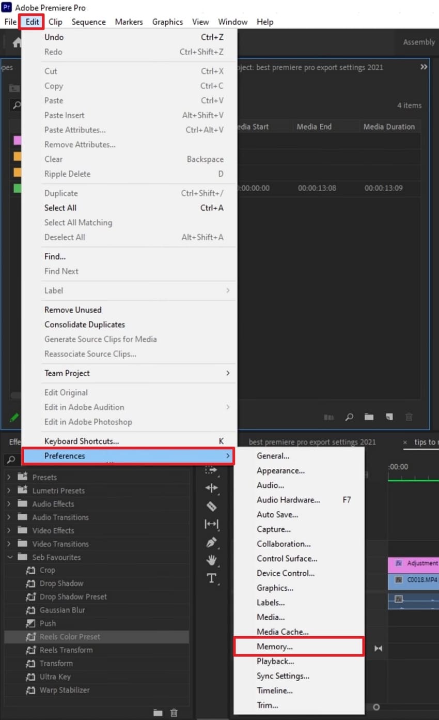Viewport: 439px width, 720px height.
Task: Click the pink label swatch in Project panel
Action: (18, 140)
